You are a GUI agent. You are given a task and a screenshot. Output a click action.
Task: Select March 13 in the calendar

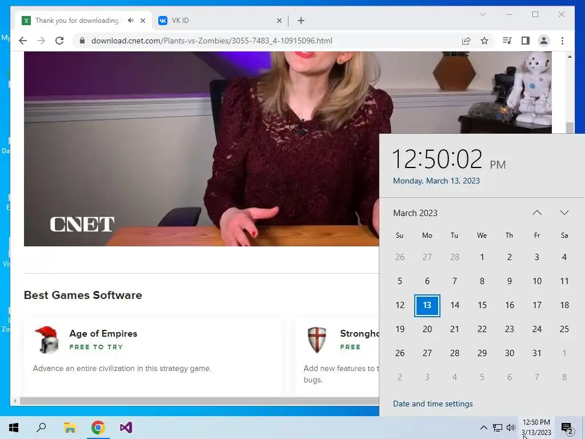427,305
